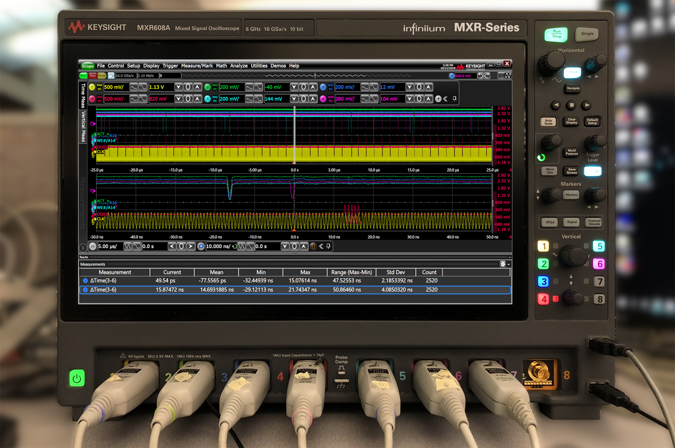The image size is (675, 448).
Task: Click the zoom timebase icon labeled 2
Action: tap(201, 246)
